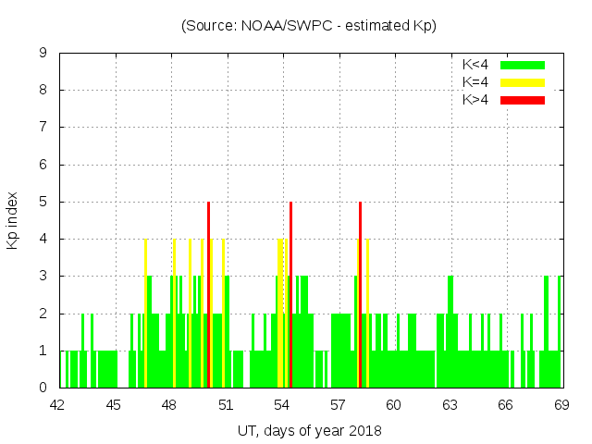Click the red Kp=5 bar between days 54 and 55

pyautogui.click(x=291, y=296)
